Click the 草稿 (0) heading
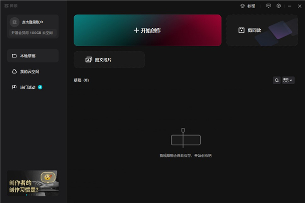This screenshot has width=305, height=203. [x=81, y=80]
